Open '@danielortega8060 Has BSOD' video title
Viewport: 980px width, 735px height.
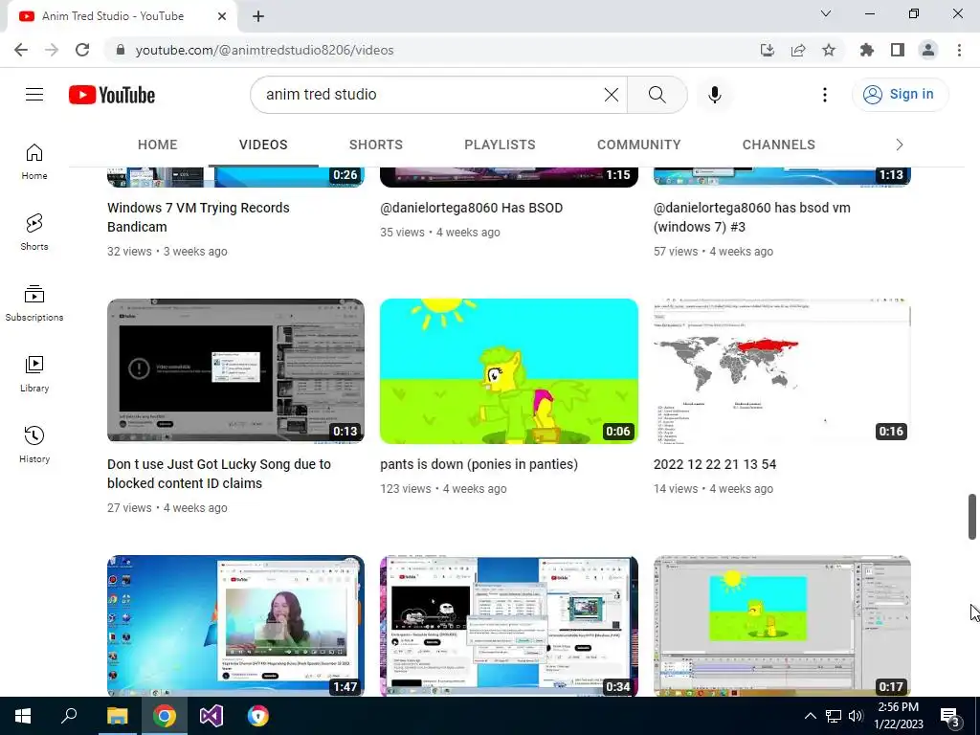(471, 208)
